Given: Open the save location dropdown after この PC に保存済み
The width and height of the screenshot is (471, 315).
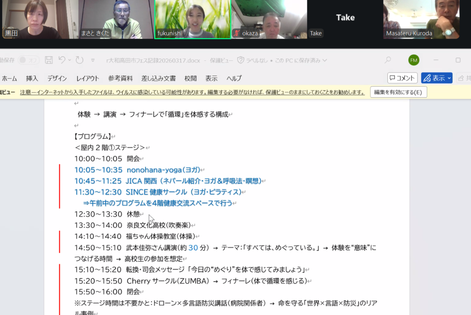Looking at the screenshot, I should coord(325,60).
